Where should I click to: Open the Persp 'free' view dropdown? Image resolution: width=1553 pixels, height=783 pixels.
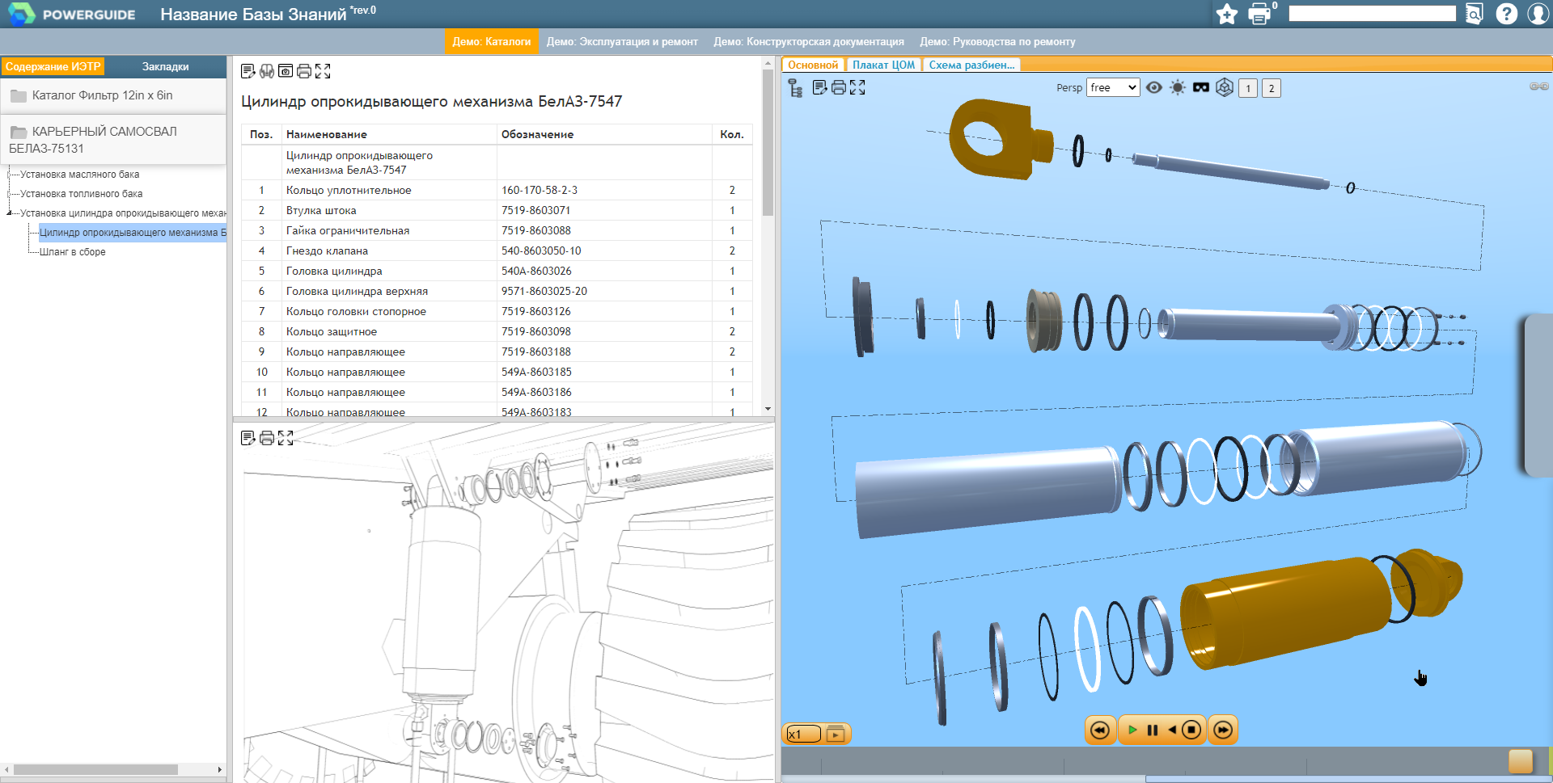(x=1113, y=87)
